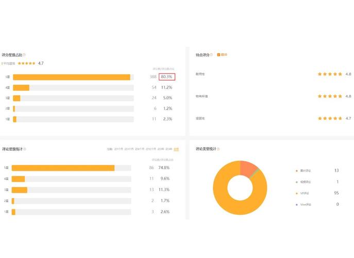Click the '54' rating count
The width and height of the screenshot is (354, 258).
[x=154, y=88]
